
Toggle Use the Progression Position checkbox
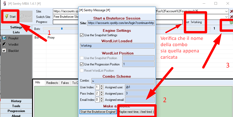pyautogui.click(x=82, y=64)
